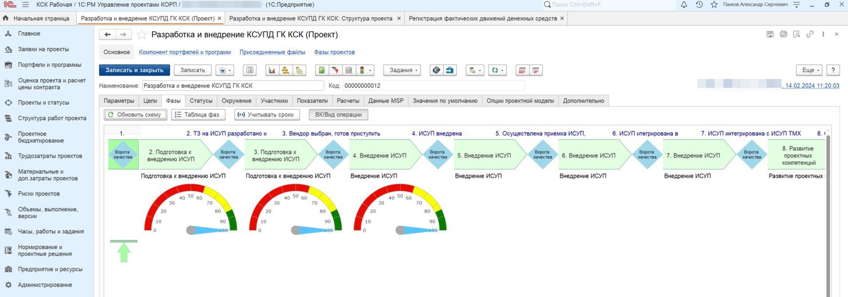This screenshot has height=297, width=848.
Task: Click the Записать и закрыть button
Action: point(134,70)
